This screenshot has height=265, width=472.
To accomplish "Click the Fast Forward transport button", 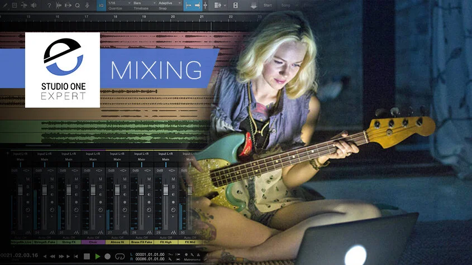I will pyautogui.click(x=61, y=257).
